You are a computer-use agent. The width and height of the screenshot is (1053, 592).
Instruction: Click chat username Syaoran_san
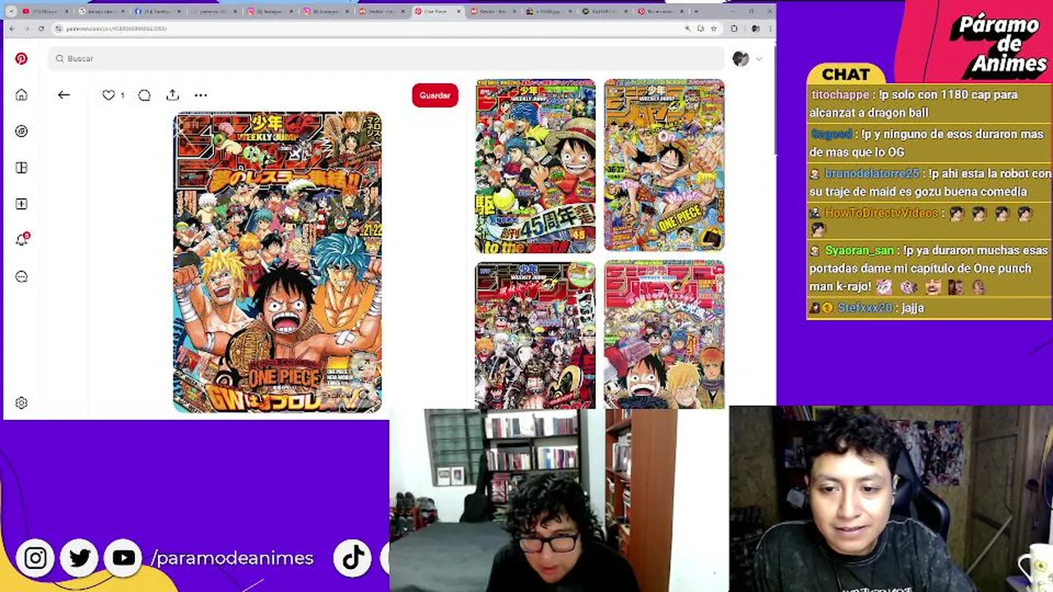[859, 251]
